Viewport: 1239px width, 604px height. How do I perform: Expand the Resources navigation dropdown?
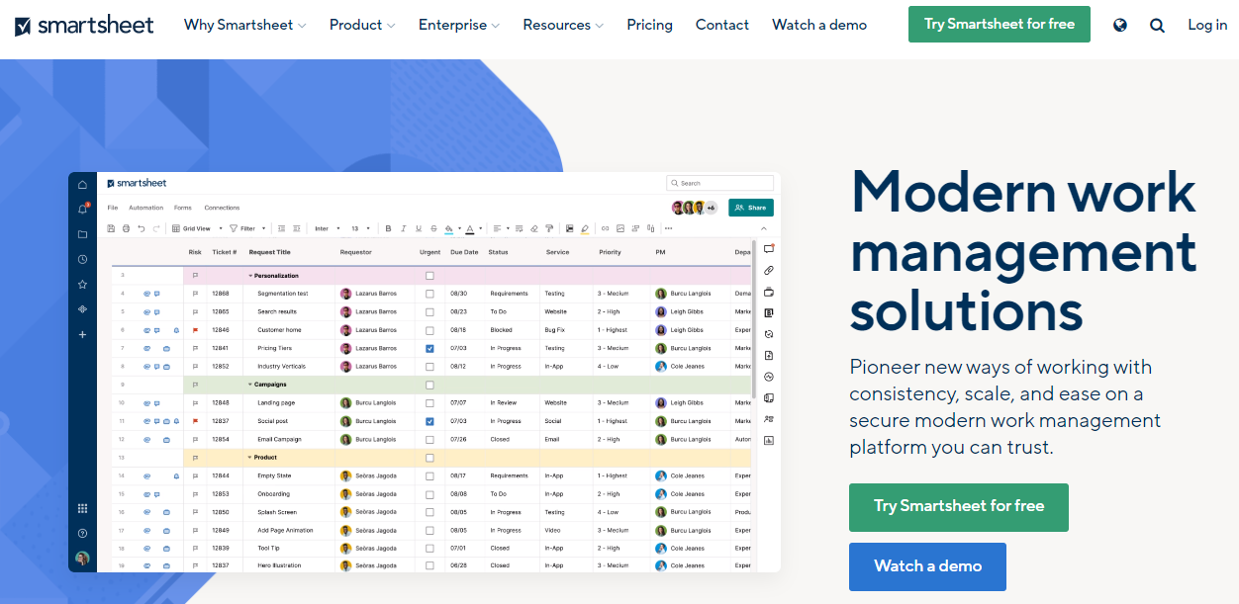(x=563, y=25)
